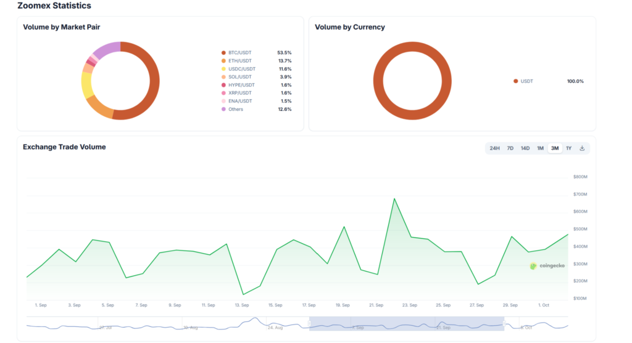Click the Others legend label
632x343 pixels.
point(236,109)
